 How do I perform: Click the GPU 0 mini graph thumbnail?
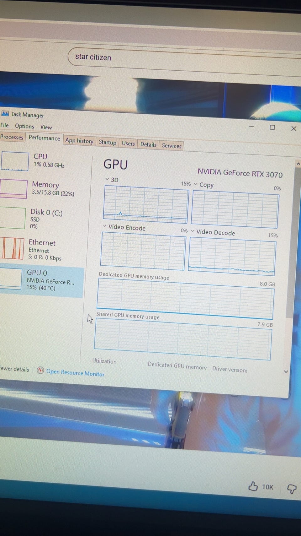10,279
